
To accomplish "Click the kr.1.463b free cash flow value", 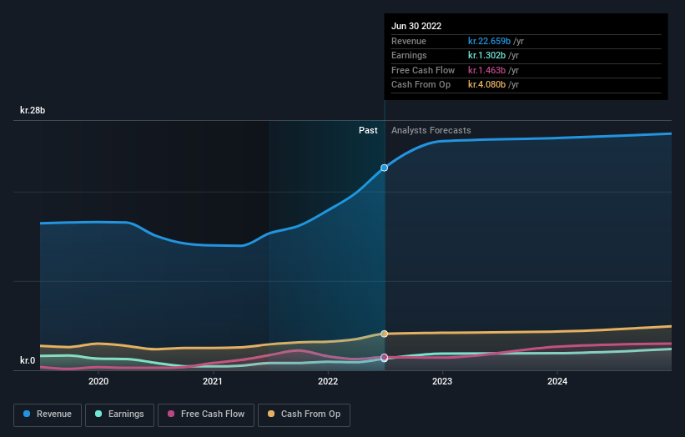I will pyautogui.click(x=486, y=70).
